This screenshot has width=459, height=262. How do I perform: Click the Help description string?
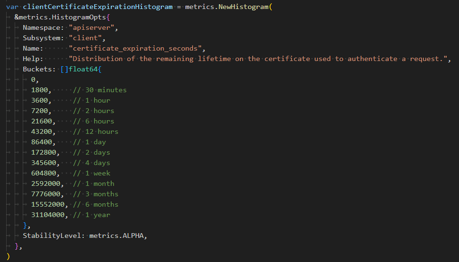(258, 59)
